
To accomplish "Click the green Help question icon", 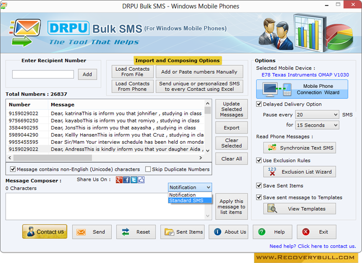I will click(x=262, y=231).
